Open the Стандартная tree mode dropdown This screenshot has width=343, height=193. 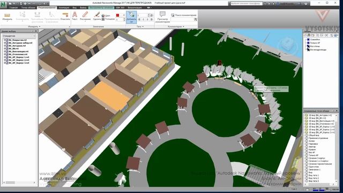19,36
